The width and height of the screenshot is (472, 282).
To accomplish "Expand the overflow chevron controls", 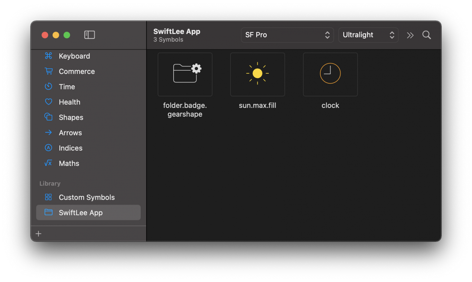I will tap(410, 35).
